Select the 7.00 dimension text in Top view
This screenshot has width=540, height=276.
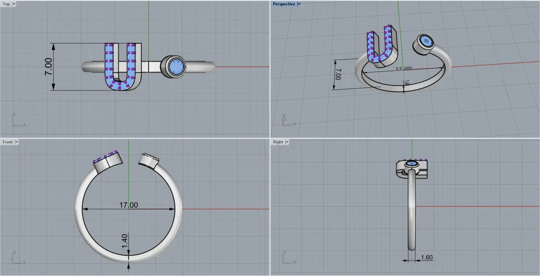pos(48,67)
